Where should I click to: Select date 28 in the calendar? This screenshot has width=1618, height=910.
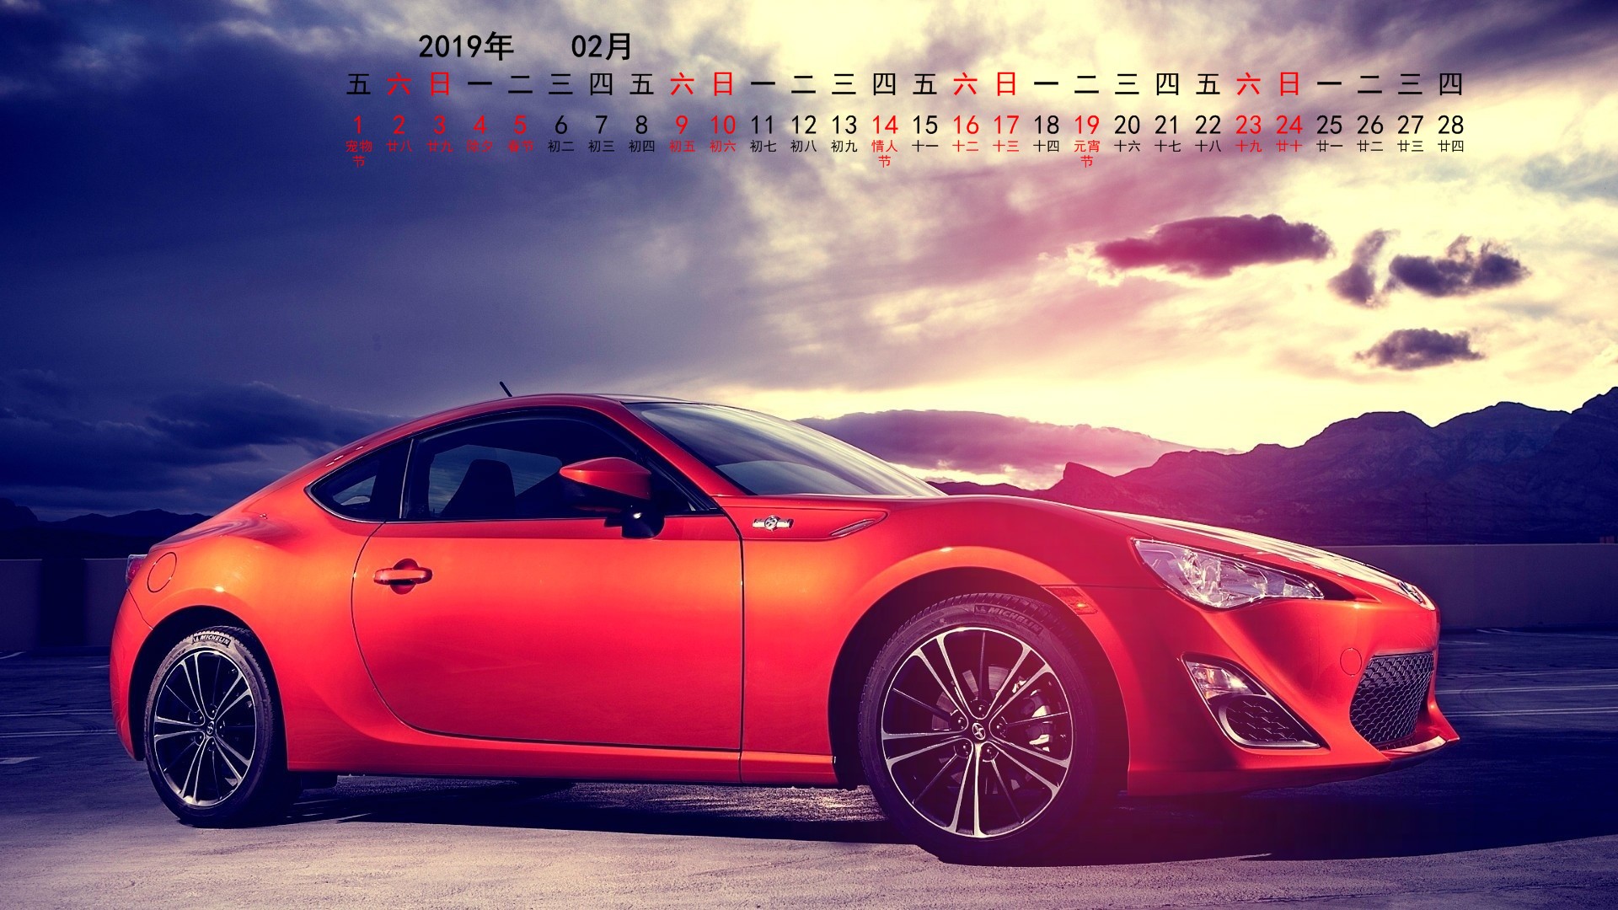tap(1450, 126)
